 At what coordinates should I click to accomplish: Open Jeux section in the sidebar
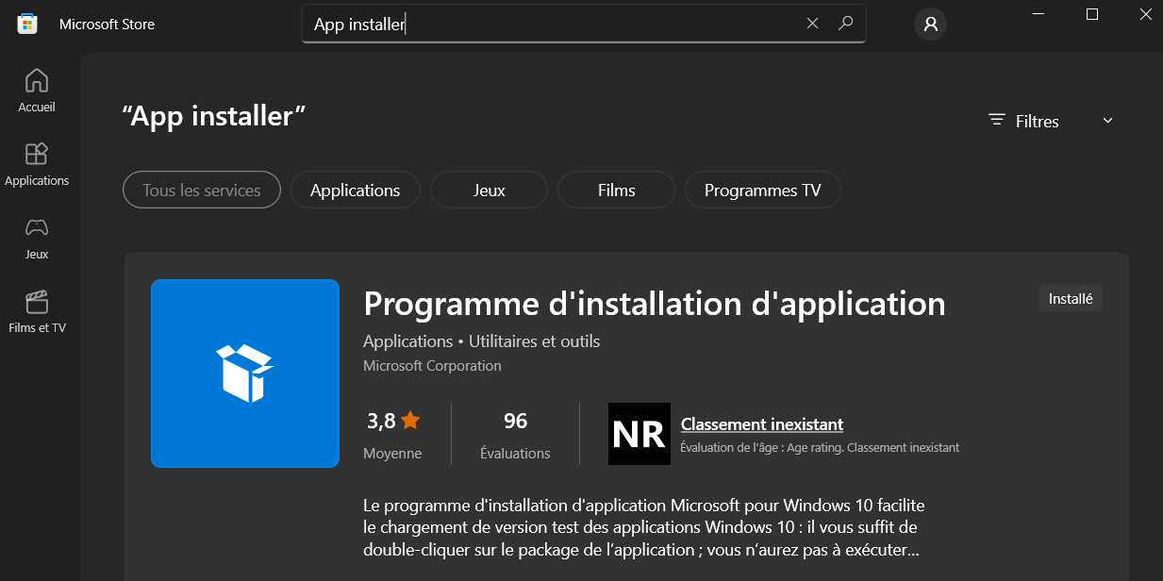pos(37,238)
